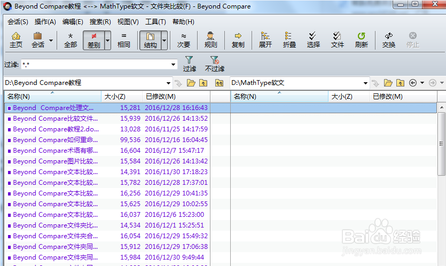Open the 会话(S) menu
446x266 pixels.
[x=18, y=22]
